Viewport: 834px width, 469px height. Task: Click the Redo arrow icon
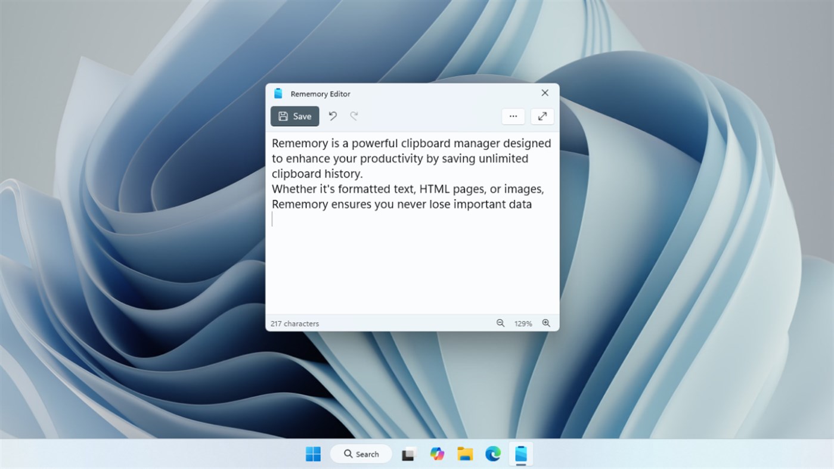pos(354,116)
